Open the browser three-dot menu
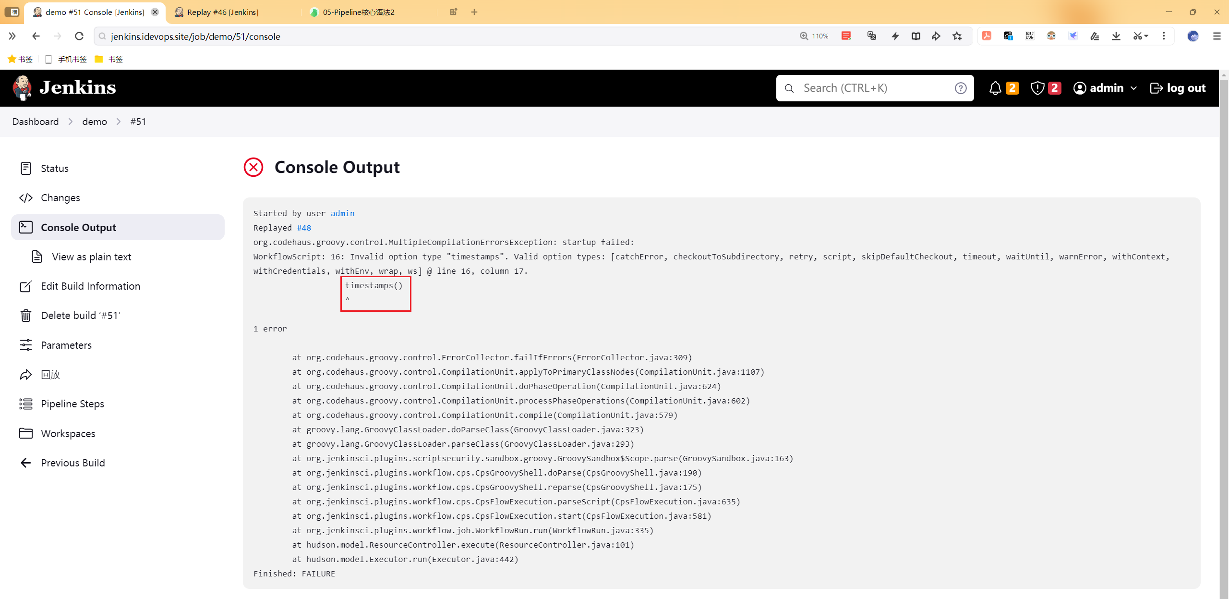Image resolution: width=1229 pixels, height=599 pixels. (1164, 36)
